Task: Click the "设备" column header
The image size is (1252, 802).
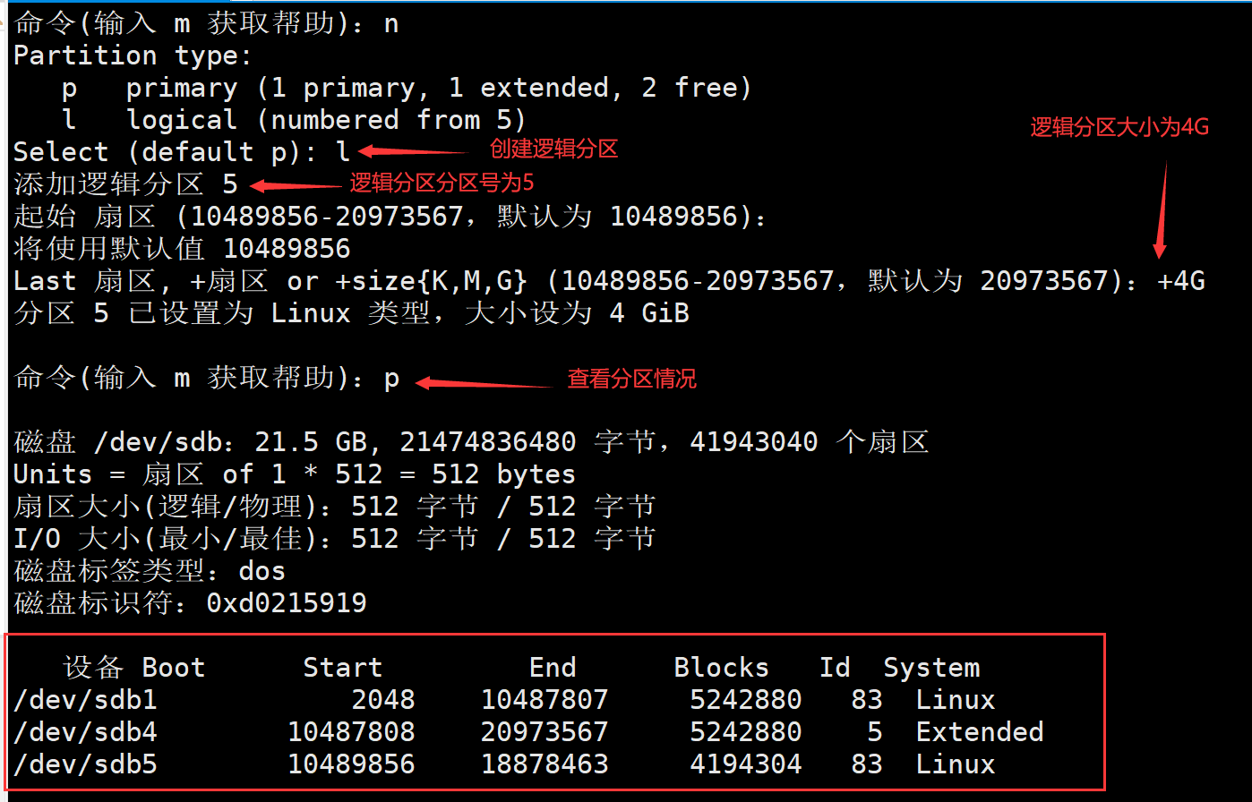Action: tap(93, 668)
